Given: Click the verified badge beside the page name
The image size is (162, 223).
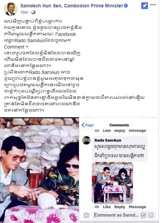Looking at the screenshot, I should (x=126, y=6).
